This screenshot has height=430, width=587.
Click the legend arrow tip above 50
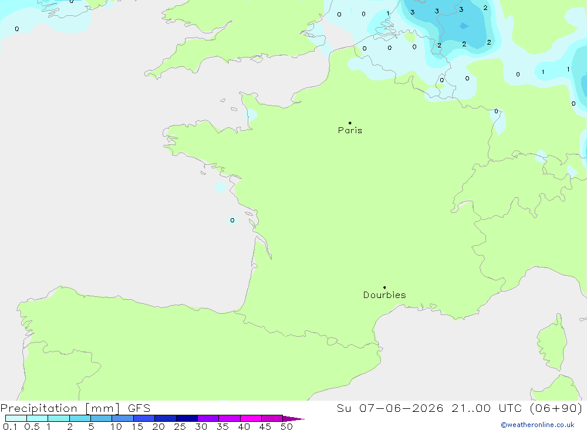click(x=293, y=419)
